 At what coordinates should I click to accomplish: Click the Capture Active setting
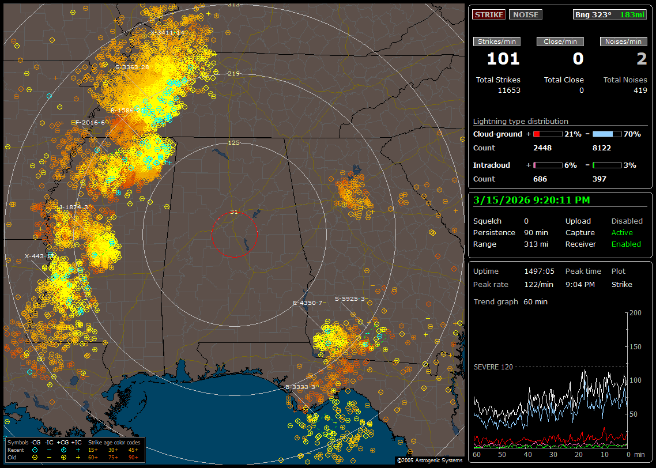[x=622, y=232]
